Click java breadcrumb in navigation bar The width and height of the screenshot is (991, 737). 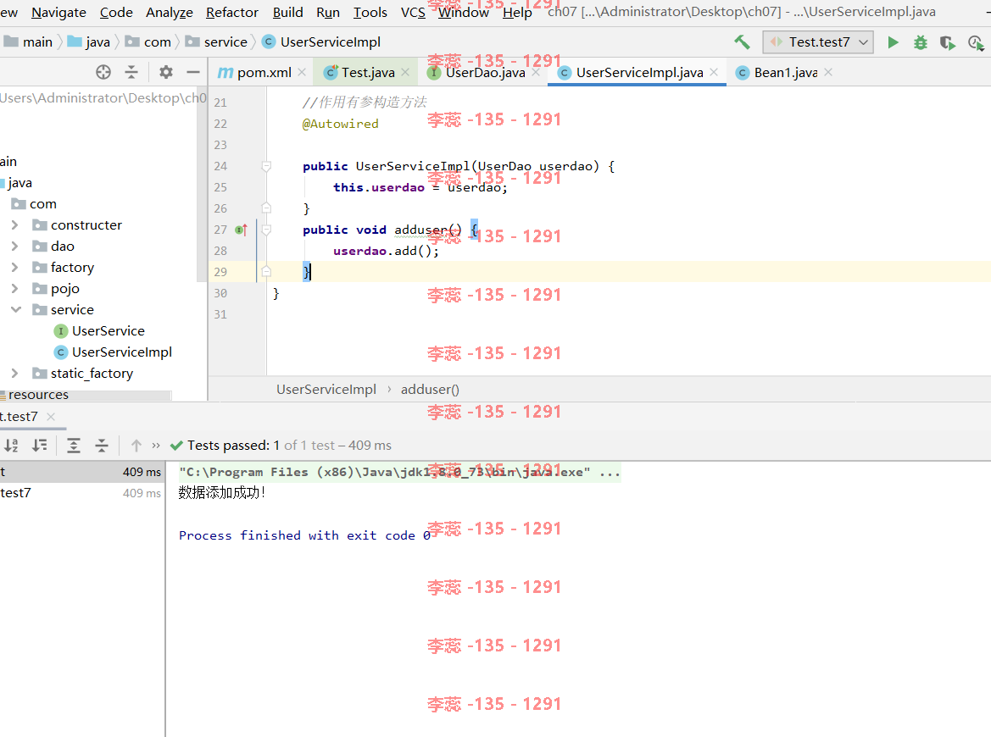(x=88, y=42)
